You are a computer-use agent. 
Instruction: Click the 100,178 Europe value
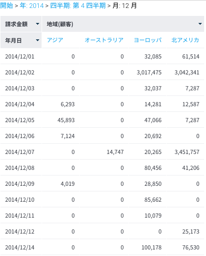pos(151,248)
